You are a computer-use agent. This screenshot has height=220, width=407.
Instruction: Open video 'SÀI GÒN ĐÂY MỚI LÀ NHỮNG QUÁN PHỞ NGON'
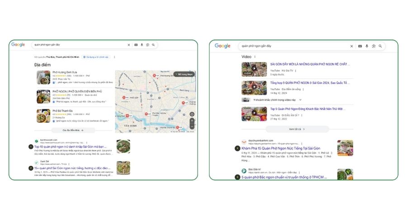click(310, 64)
